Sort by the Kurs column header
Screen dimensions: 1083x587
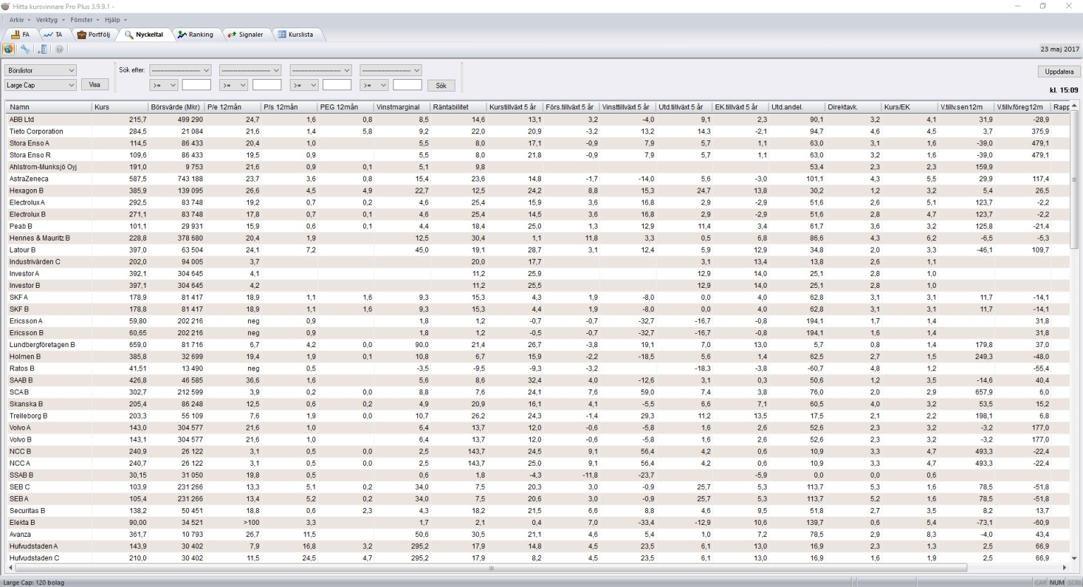[120, 107]
